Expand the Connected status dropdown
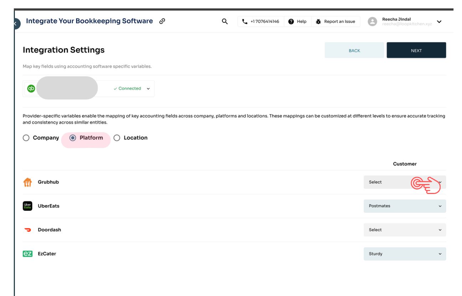The image size is (462, 296). pos(148,89)
